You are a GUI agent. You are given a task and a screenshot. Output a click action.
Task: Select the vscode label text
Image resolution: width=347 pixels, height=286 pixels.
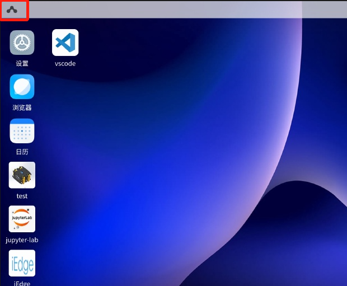[65, 64]
